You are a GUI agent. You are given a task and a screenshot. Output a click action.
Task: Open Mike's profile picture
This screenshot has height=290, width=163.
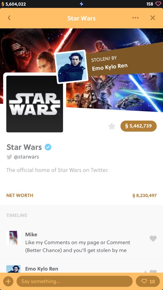tap(13, 238)
